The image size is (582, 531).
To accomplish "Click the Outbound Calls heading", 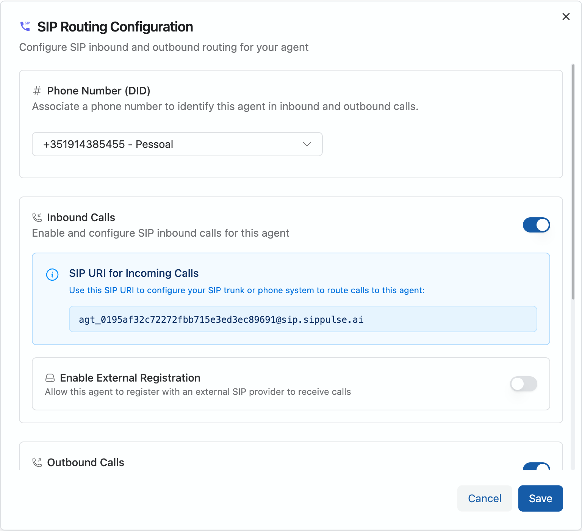I will tap(85, 462).
